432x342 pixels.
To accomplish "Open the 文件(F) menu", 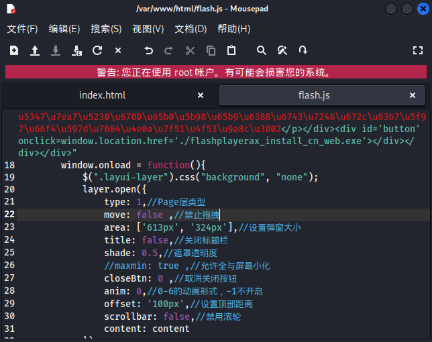I will click(22, 29).
